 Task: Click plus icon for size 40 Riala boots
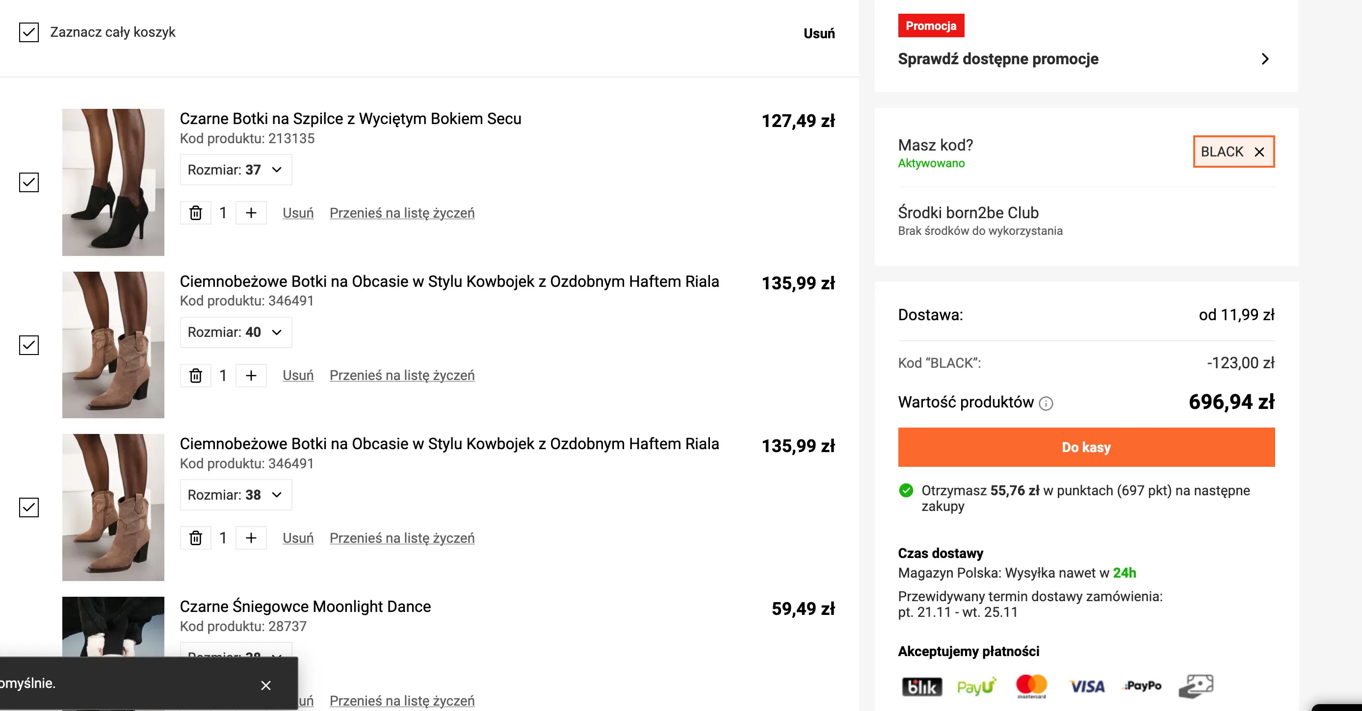coord(251,375)
